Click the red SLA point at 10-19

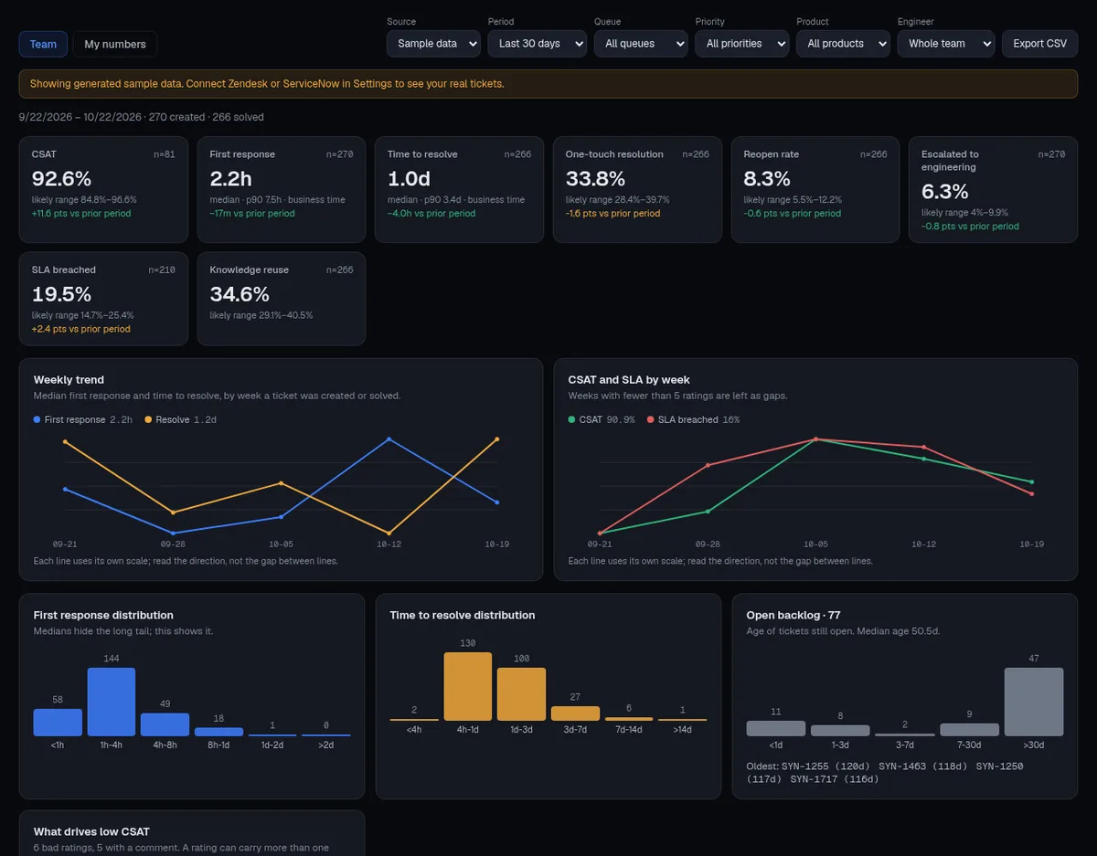(1032, 494)
